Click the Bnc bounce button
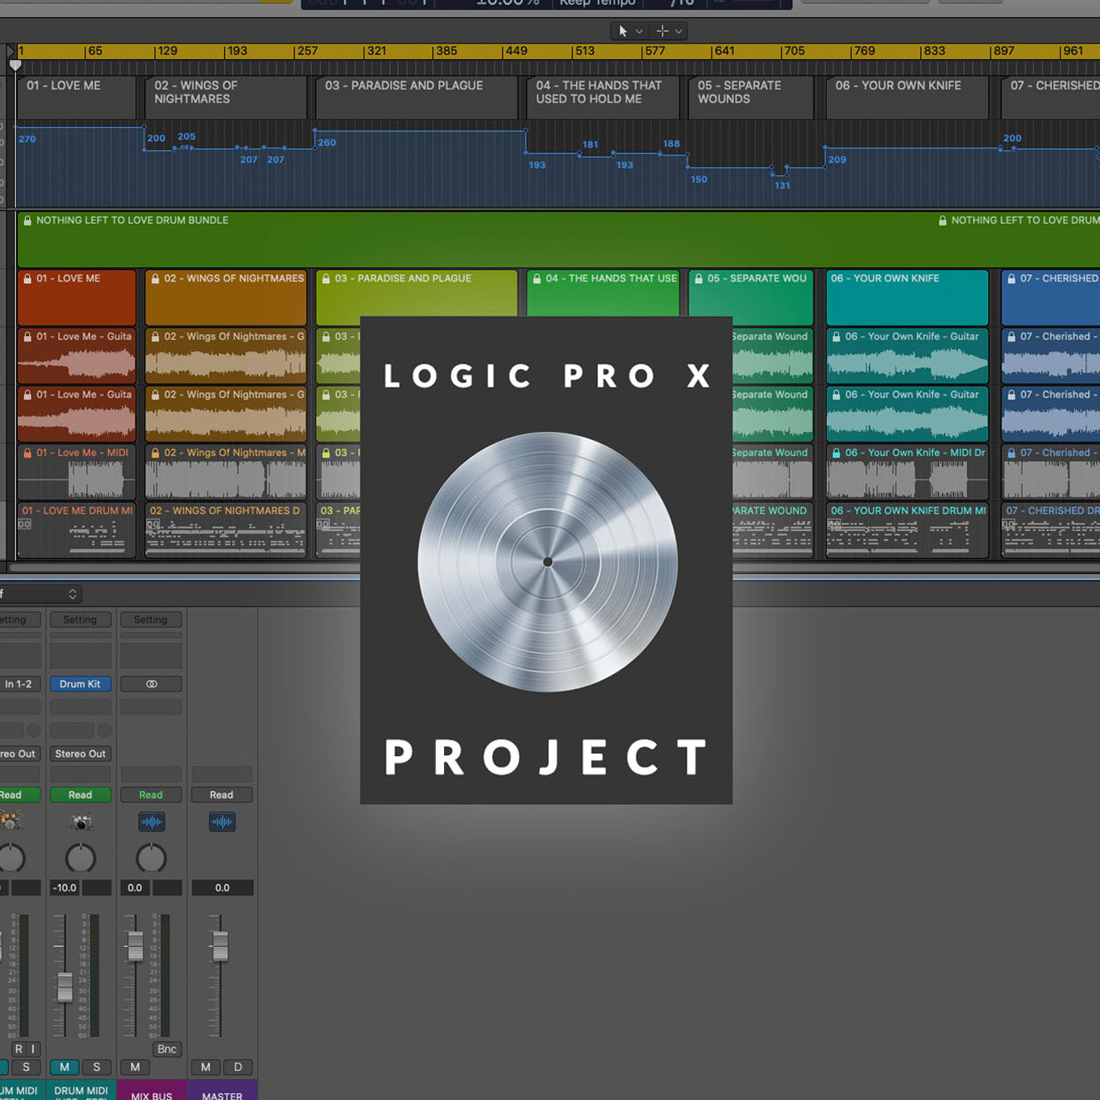 (x=167, y=1049)
